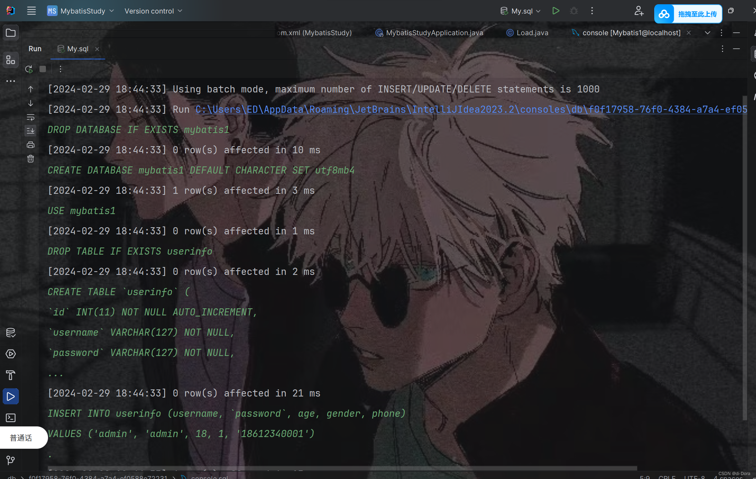756x479 pixels.
Task: Open the Database tool window icon
Action: [11, 333]
